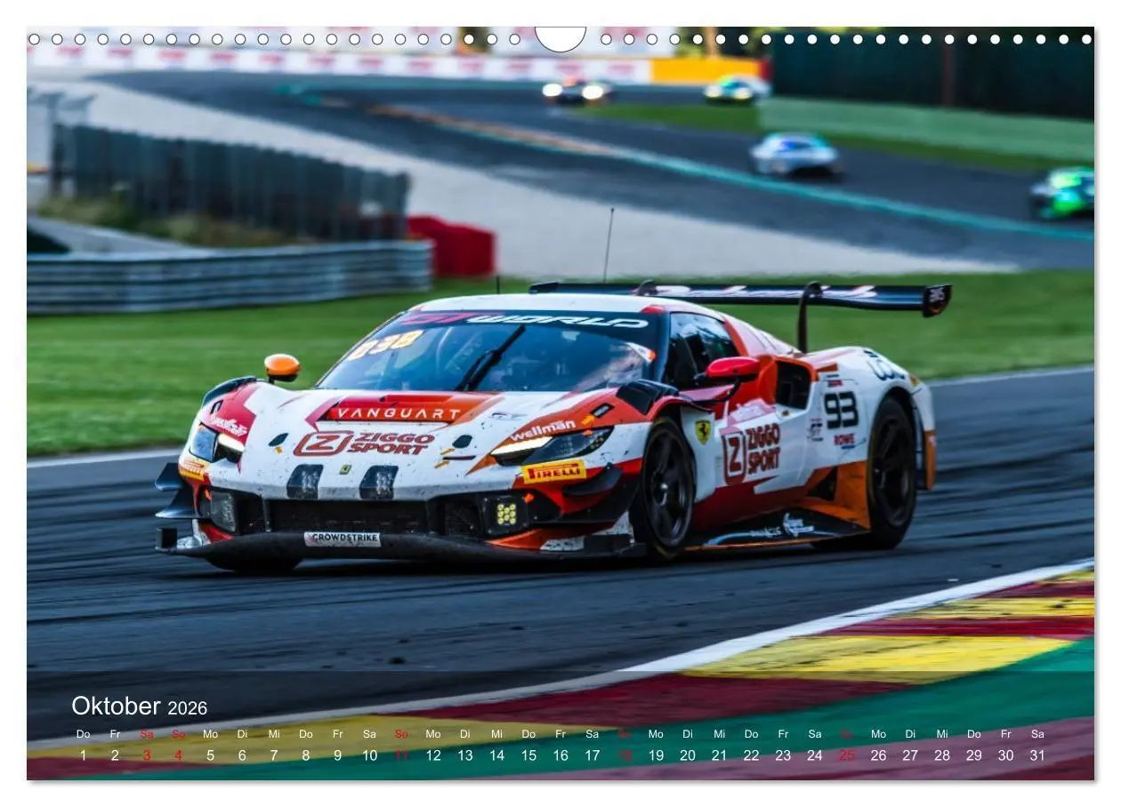Select date 19 in the calendar row
The height and width of the screenshot is (807, 1121).
(656, 755)
